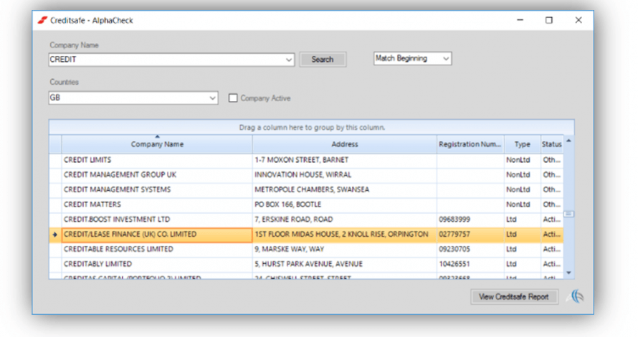Click scrollbar up arrow in results grid
This screenshot has width=638, height=337.
(569, 141)
